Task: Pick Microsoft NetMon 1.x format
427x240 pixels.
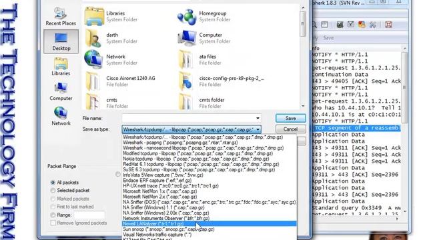Action: coord(209,191)
